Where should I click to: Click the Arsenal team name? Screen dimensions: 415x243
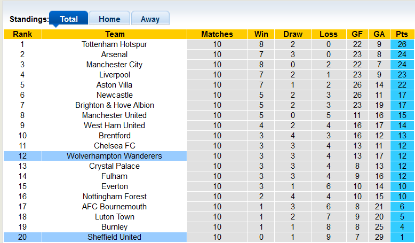point(114,54)
